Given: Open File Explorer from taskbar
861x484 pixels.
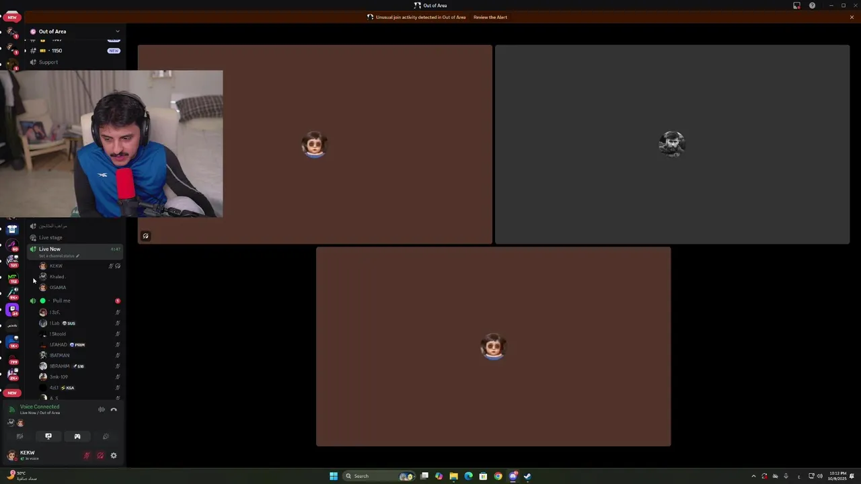Looking at the screenshot, I should click(454, 476).
